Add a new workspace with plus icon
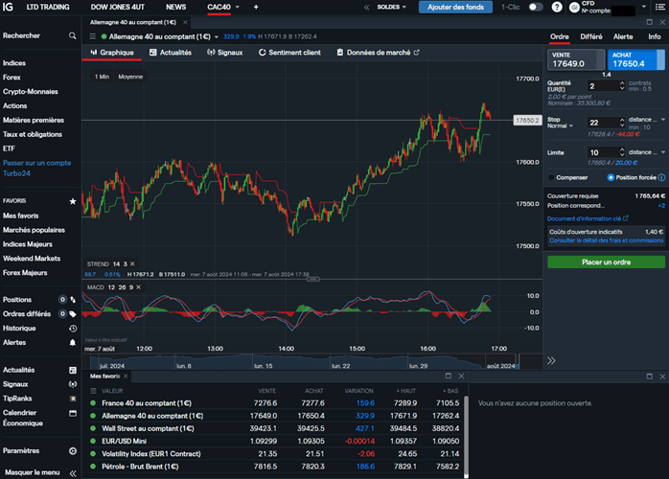The width and height of the screenshot is (669, 479). click(256, 7)
